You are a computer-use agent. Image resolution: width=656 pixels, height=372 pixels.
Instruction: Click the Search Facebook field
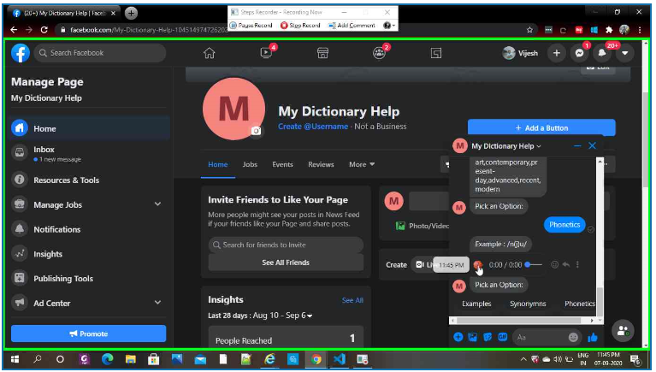[x=100, y=53]
